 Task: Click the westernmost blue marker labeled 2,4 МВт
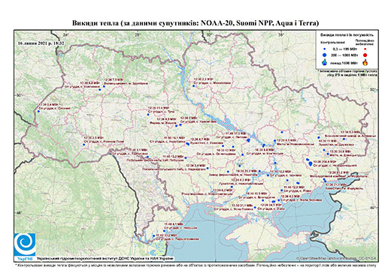[38, 111]
